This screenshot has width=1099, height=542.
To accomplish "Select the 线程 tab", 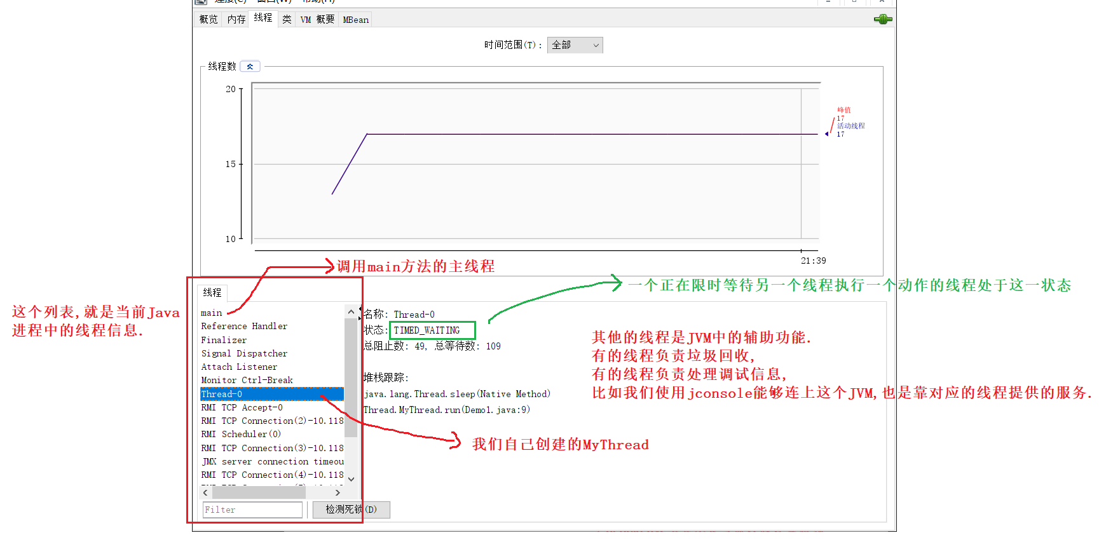I will click(x=263, y=18).
